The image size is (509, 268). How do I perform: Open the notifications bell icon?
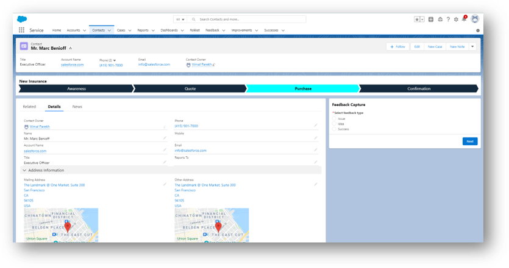click(x=465, y=19)
